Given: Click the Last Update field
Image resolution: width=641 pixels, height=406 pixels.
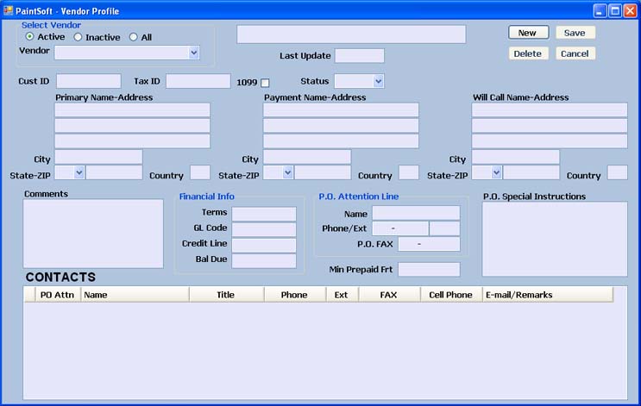Looking at the screenshot, I should click(x=360, y=55).
